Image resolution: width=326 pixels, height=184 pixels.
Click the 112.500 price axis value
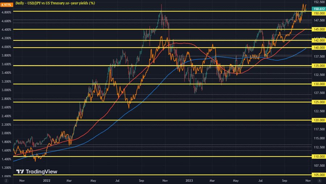[x=319, y=147]
